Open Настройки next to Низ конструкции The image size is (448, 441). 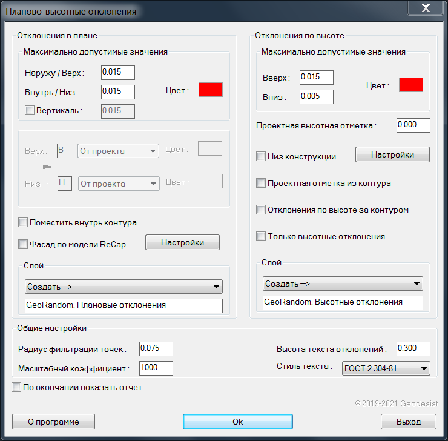pos(392,154)
